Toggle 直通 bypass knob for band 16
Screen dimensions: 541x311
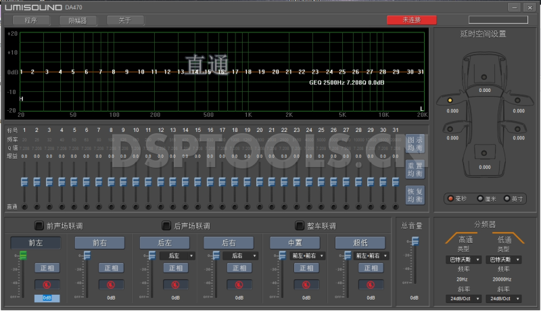210,207
